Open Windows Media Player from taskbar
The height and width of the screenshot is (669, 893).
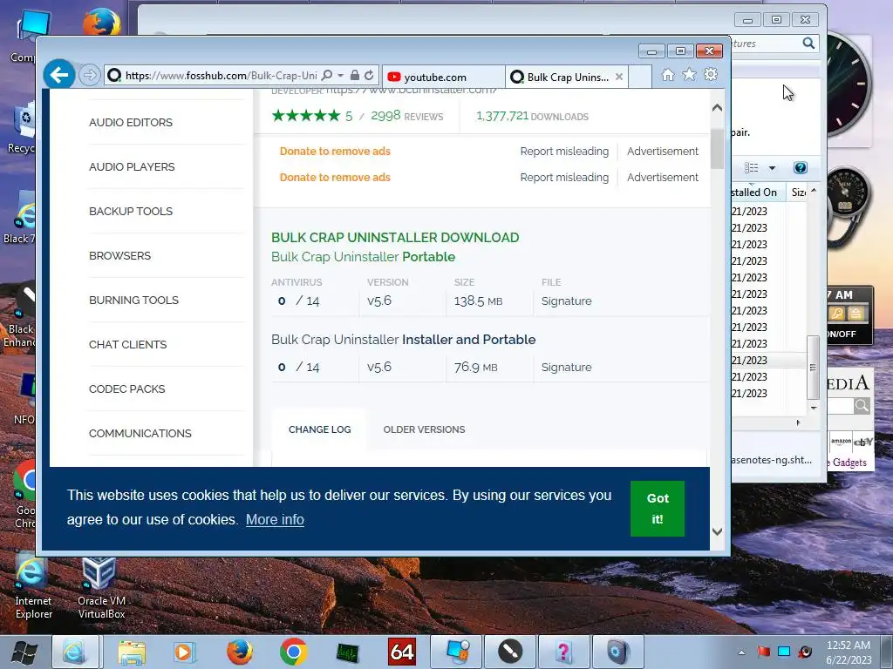click(185, 652)
